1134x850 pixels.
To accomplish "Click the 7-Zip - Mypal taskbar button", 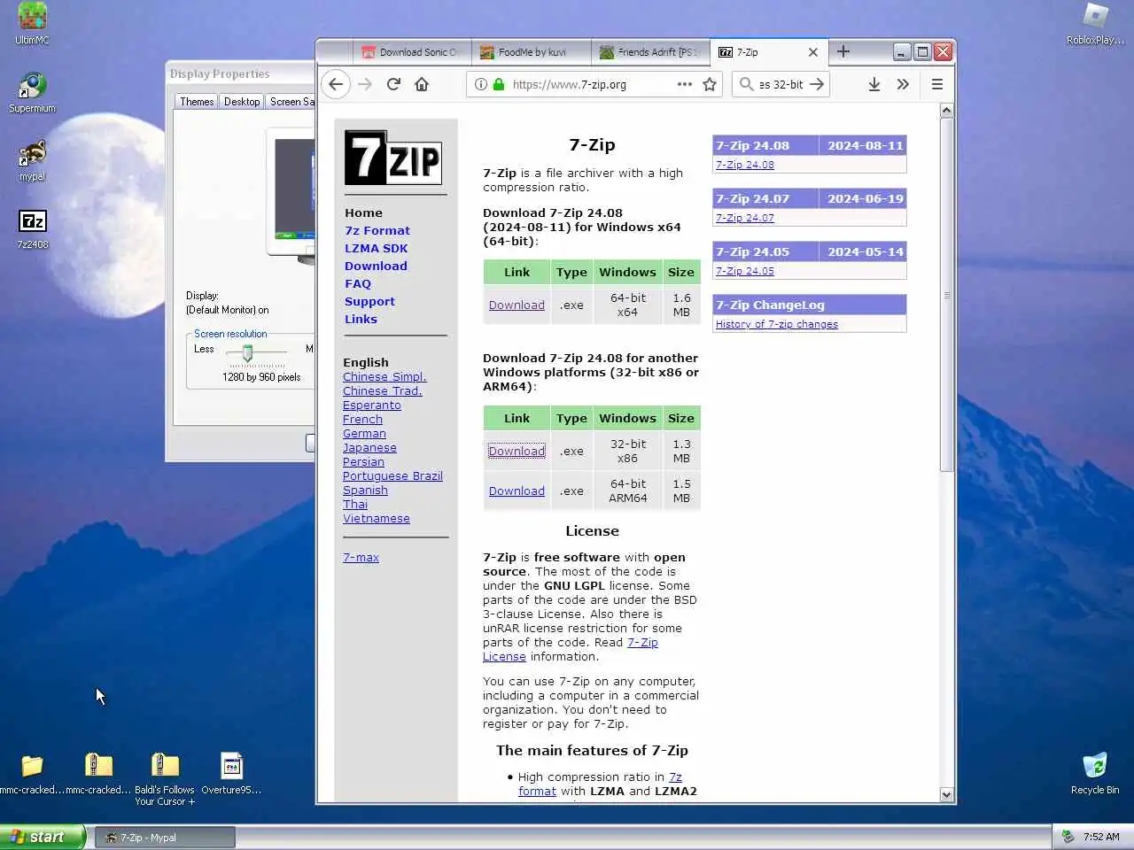I will click(x=165, y=837).
